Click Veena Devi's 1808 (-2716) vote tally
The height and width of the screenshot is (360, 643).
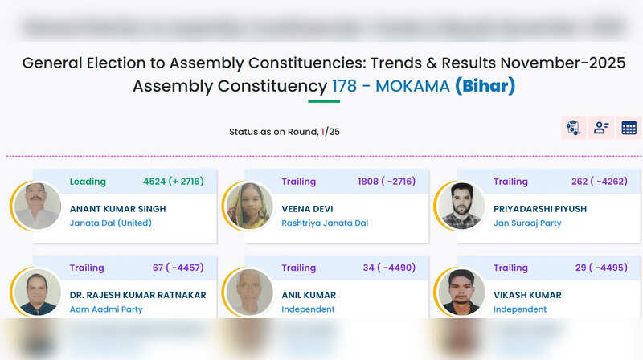tap(387, 182)
